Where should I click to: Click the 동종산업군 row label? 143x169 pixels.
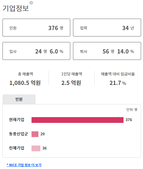[18, 134]
